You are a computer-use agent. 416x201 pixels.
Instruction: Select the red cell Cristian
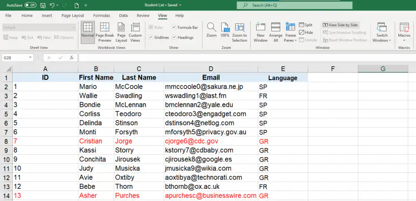(x=96, y=141)
